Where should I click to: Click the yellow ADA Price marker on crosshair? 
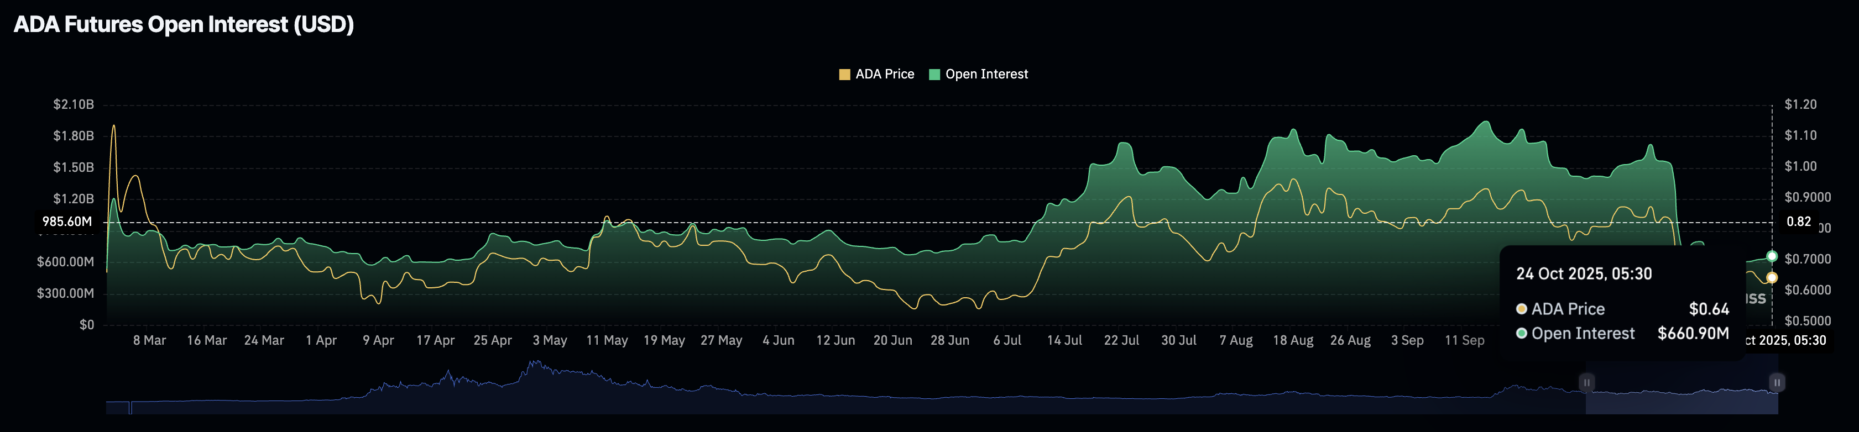[x=1772, y=278]
